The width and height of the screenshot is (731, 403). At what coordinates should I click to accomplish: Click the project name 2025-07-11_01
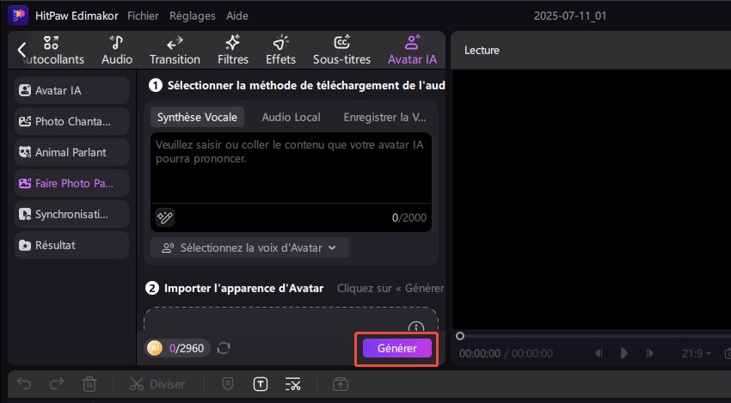570,15
